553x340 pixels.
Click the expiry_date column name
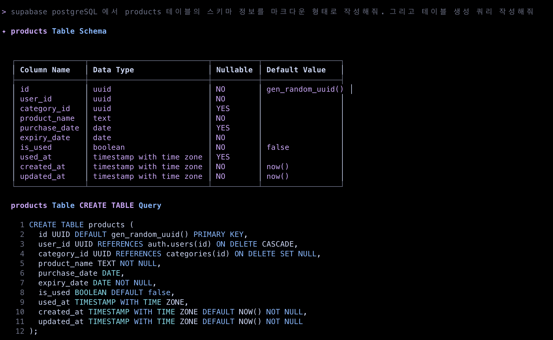(45, 138)
